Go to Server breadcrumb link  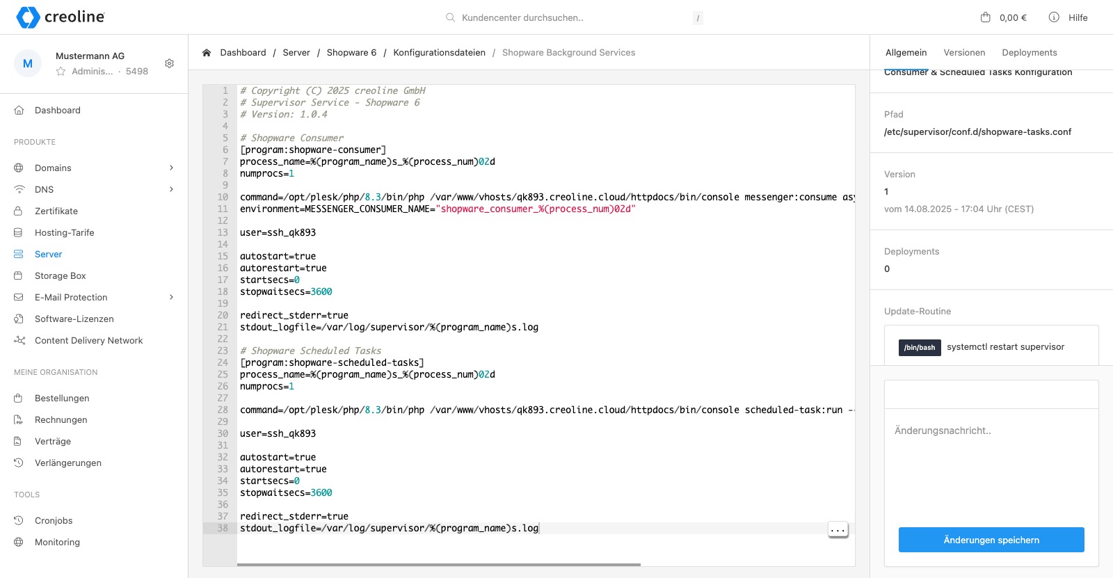(296, 53)
